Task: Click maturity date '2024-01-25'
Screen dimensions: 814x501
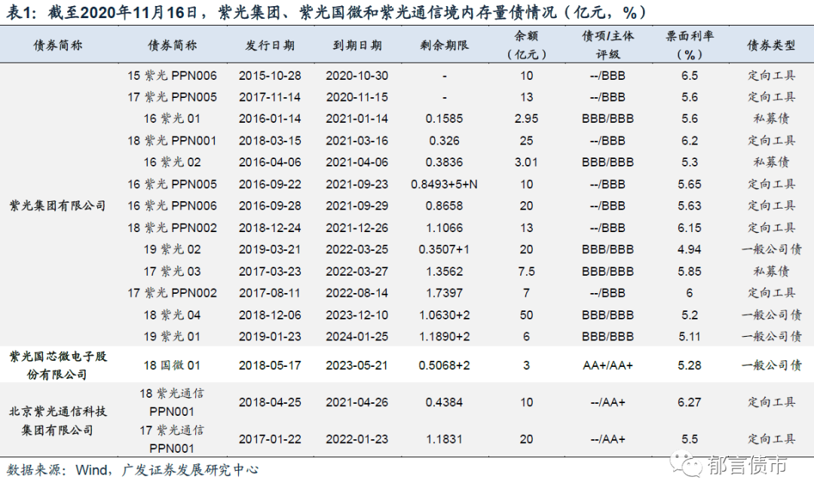Action: (x=357, y=337)
